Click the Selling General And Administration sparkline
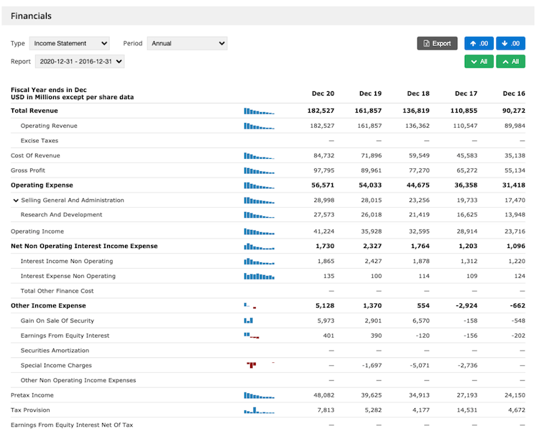 [x=259, y=200]
